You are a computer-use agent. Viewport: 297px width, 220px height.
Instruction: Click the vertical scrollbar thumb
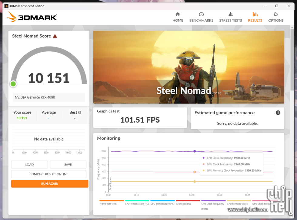click(292, 60)
